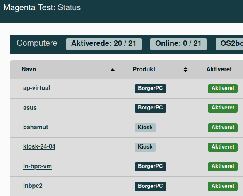Open the bahamut computer link

coord(36,127)
